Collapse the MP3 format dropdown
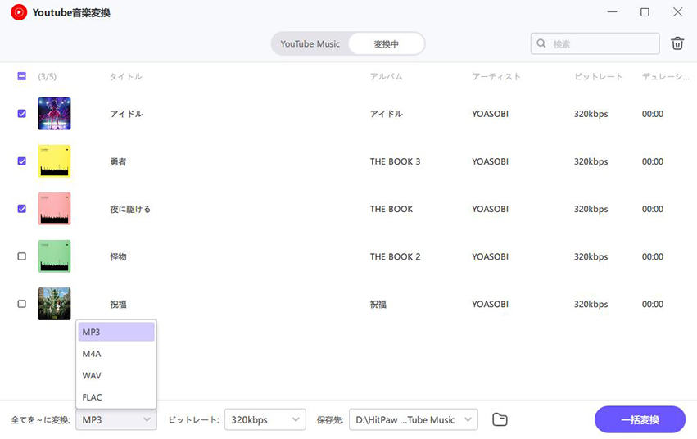Image resolution: width=697 pixels, height=439 pixels. (x=116, y=419)
